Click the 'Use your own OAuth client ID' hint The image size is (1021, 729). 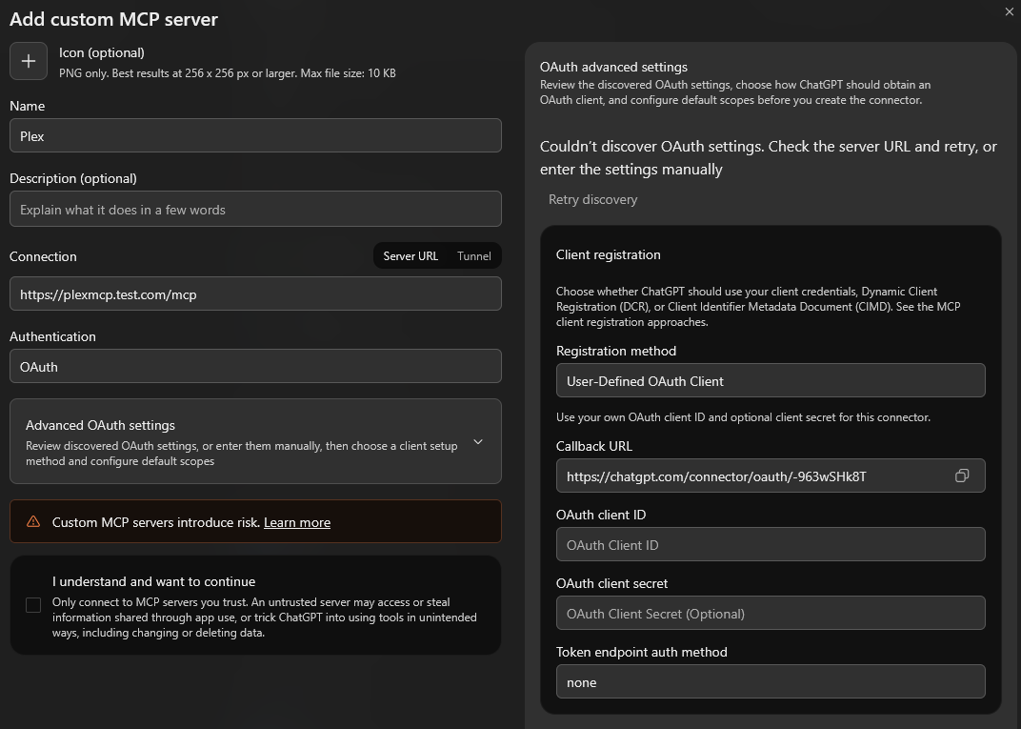coord(743,417)
